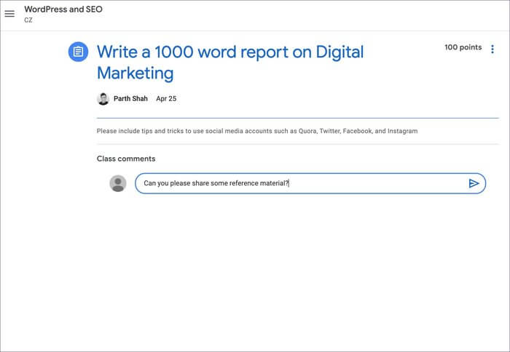The width and height of the screenshot is (510, 352).
Task: Open the three-dot more options menu
Action: [x=493, y=49]
